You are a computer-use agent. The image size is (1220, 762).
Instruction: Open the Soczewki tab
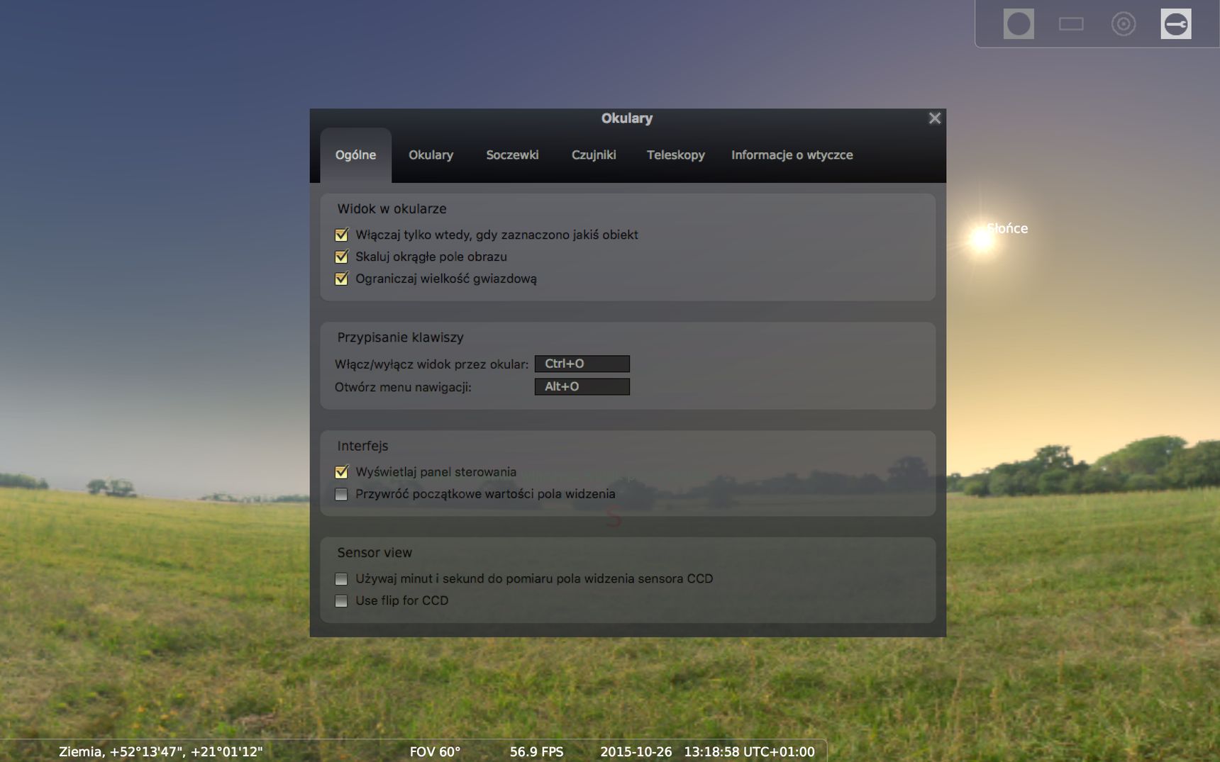(512, 155)
